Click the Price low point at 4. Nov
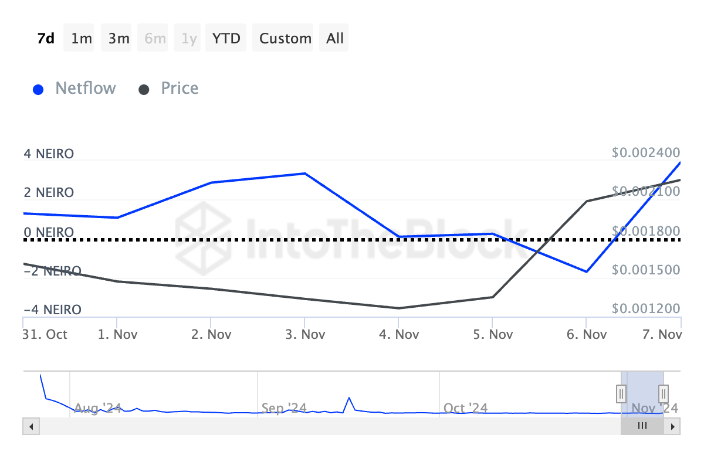 (398, 308)
